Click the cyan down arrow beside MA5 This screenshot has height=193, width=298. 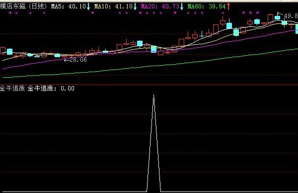88,6
